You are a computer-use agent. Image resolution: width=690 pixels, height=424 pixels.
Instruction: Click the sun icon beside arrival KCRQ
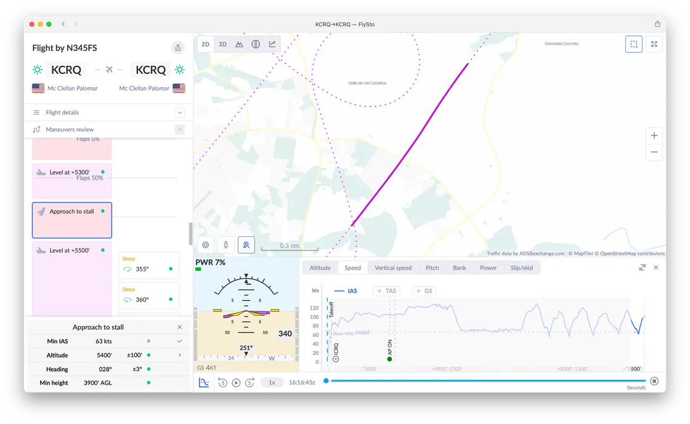coord(179,70)
